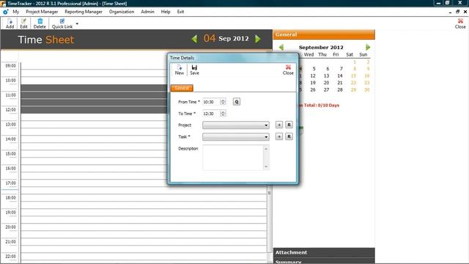This screenshot has height=264, width=469.
Task: Click the plus button beside Project
Action: pyautogui.click(x=279, y=125)
